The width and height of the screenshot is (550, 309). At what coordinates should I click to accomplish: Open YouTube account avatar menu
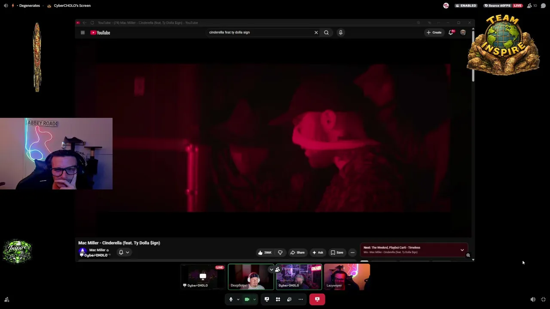tap(463, 33)
